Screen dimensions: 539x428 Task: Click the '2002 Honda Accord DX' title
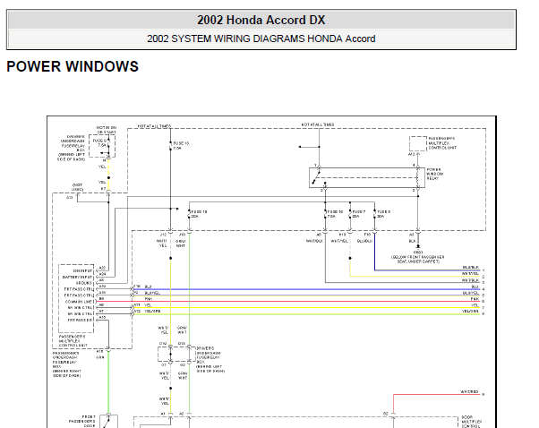point(261,20)
